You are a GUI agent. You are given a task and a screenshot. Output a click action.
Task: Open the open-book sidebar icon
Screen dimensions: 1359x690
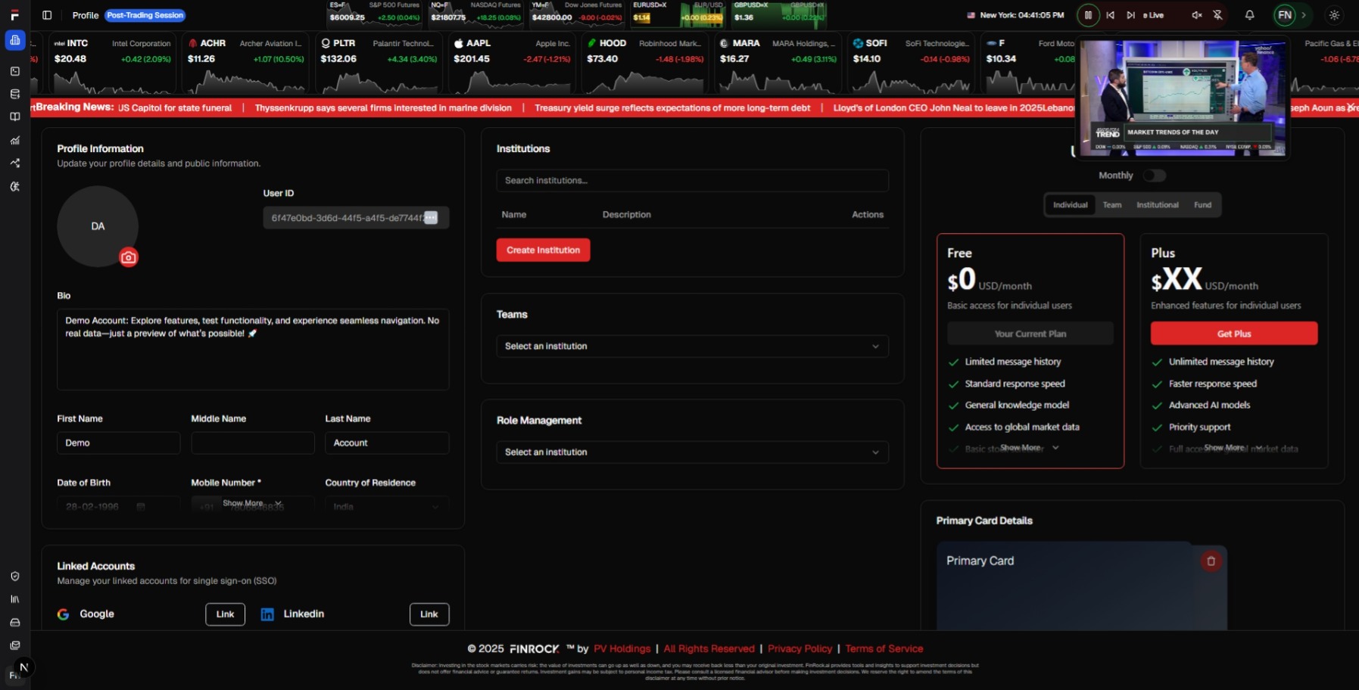pos(14,117)
